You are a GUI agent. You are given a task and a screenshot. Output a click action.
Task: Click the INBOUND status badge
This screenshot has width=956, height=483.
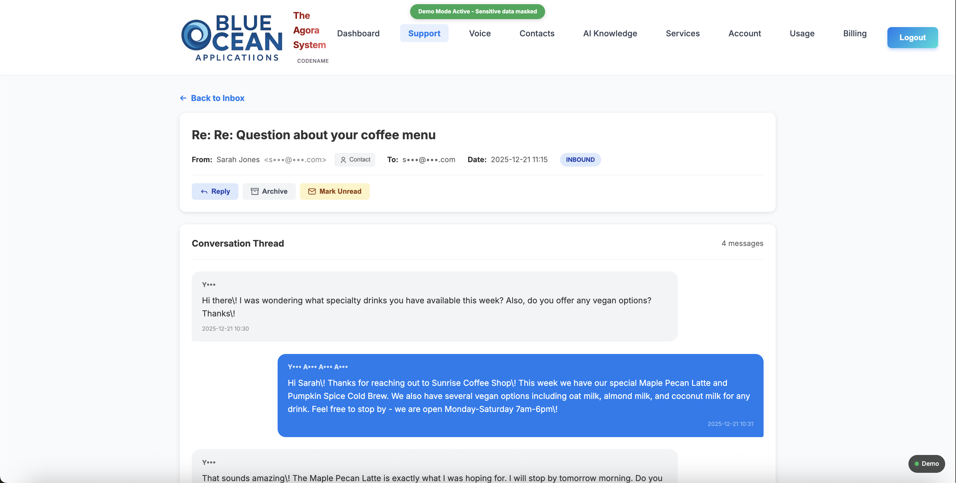(580, 160)
